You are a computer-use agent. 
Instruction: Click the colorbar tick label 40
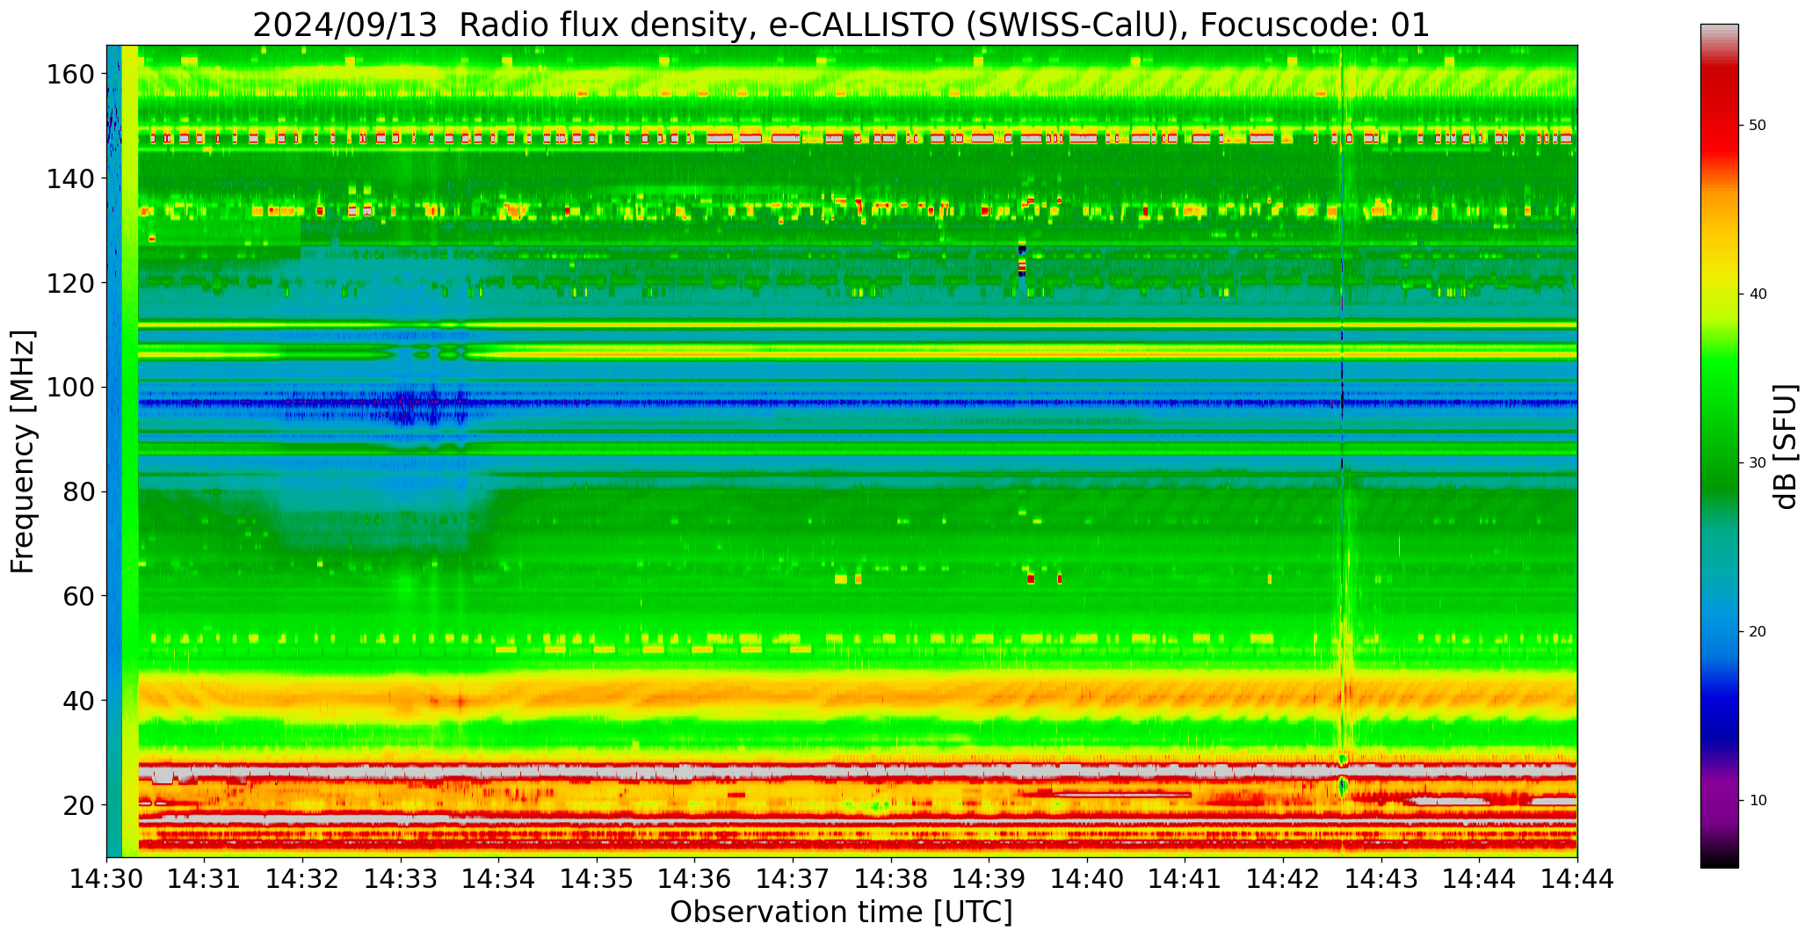coord(1758,294)
